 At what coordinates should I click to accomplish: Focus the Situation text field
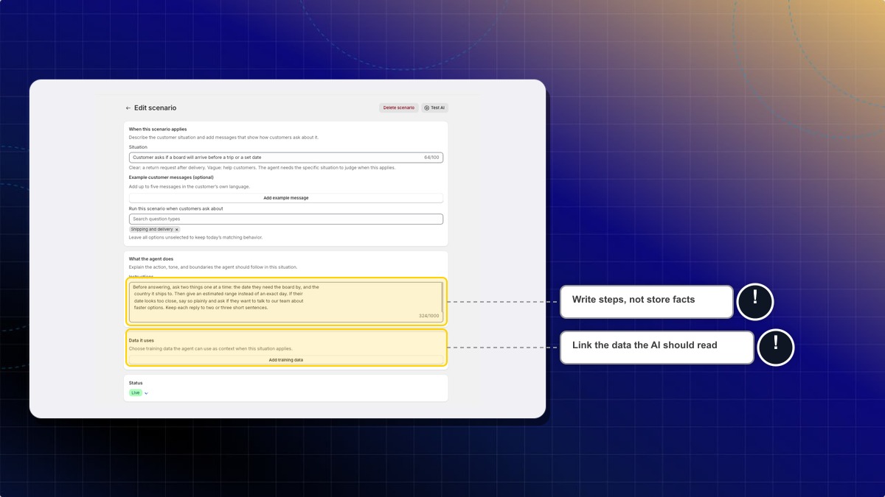[x=286, y=158]
